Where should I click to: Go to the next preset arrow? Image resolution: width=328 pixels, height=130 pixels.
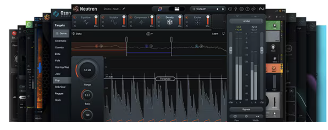click(x=223, y=9)
